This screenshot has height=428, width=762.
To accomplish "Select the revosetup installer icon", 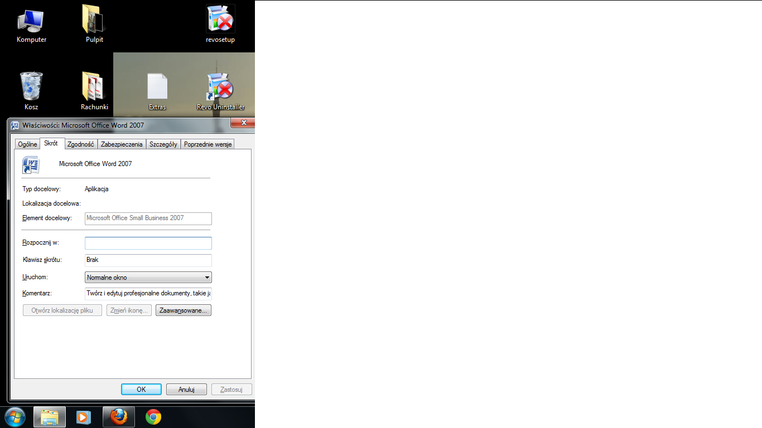I will [220, 25].
